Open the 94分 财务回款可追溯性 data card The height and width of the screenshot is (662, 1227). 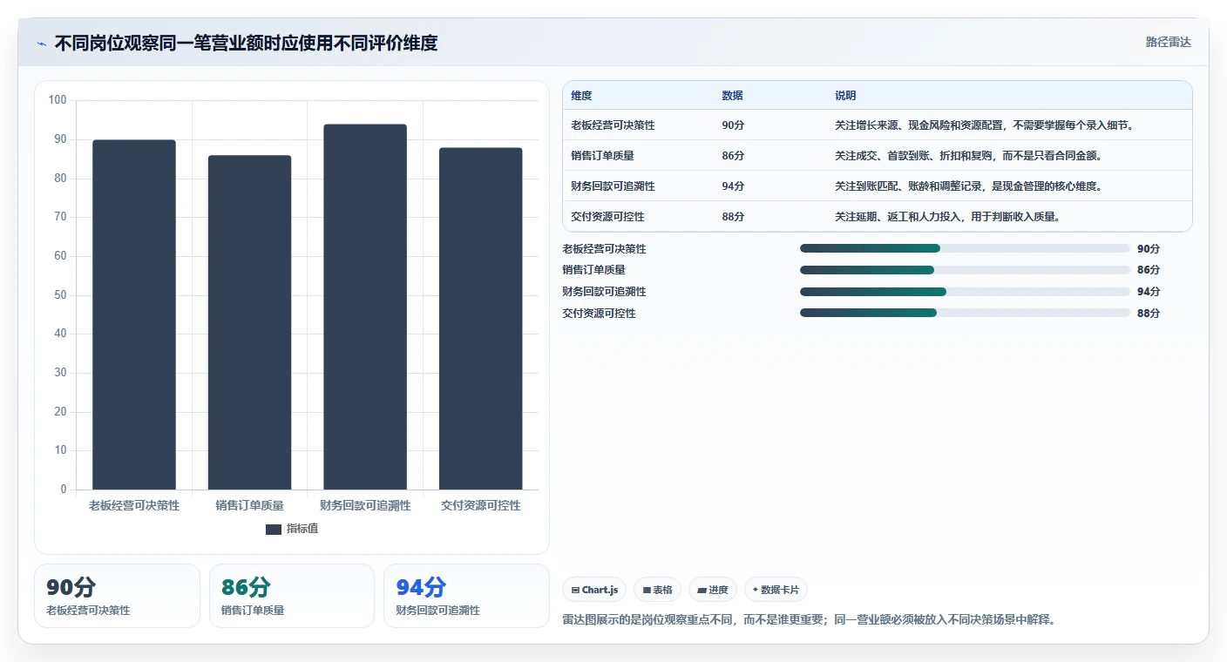(x=466, y=596)
